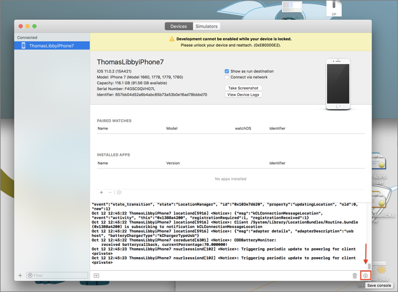Remove installed app with the minus

(110, 192)
